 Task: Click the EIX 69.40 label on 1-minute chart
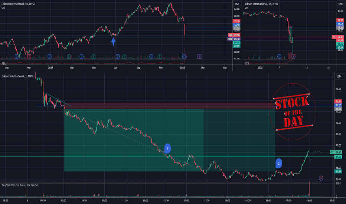[336, 152]
